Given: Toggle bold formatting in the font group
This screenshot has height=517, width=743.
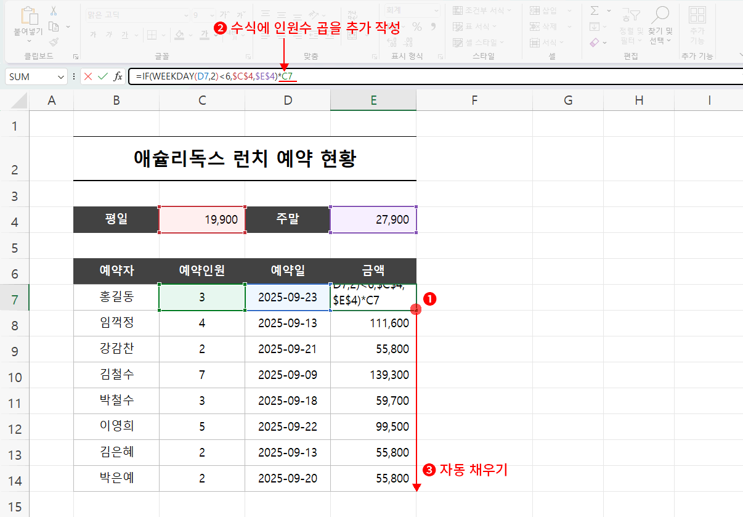Looking at the screenshot, I should click(x=94, y=35).
